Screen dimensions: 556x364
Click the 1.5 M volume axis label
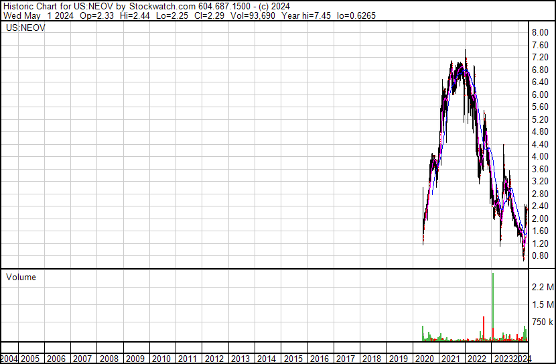pyautogui.click(x=543, y=304)
